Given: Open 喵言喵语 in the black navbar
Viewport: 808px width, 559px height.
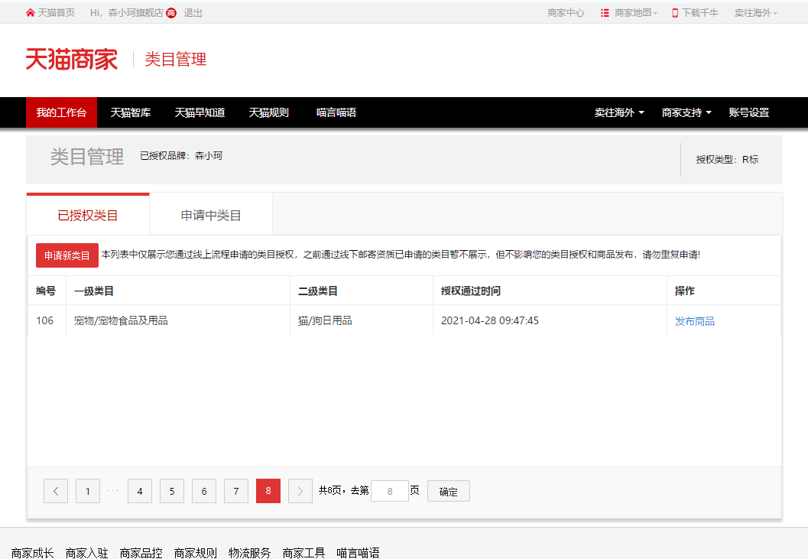Looking at the screenshot, I should (x=336, y=112).
